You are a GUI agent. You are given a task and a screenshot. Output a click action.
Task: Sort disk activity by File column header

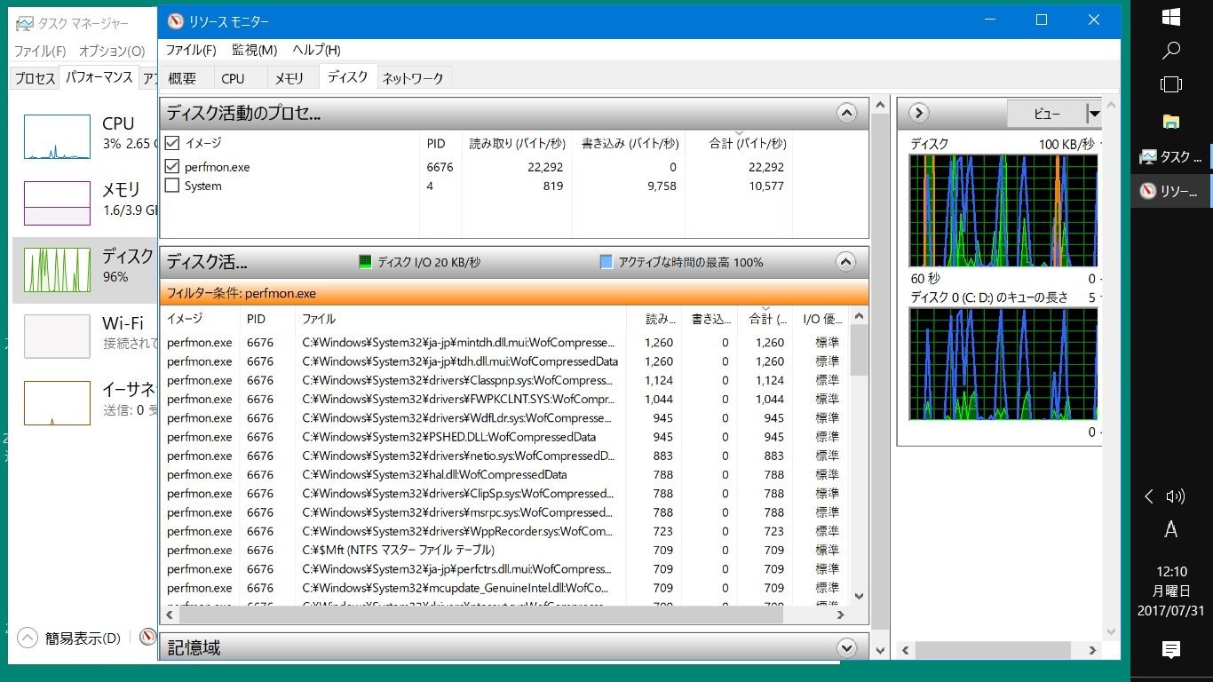(460, 318)
